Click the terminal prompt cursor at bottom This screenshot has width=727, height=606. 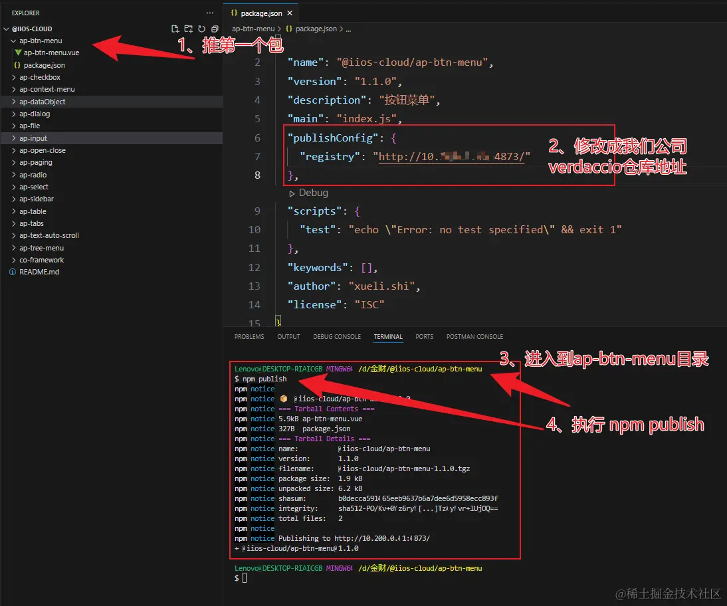(x=245, y=578)
